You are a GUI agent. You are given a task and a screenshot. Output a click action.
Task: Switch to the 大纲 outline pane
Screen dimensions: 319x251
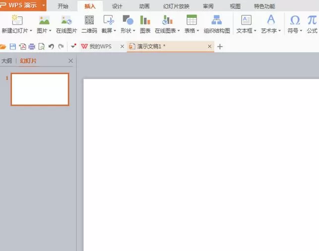[x=6, y=61]
